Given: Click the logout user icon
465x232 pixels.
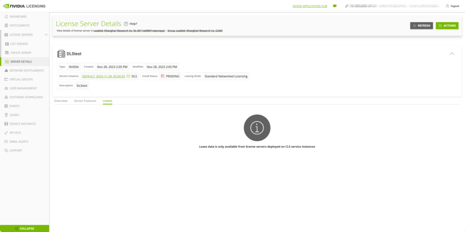Looking at the screenshot, I should click(447, 6).
